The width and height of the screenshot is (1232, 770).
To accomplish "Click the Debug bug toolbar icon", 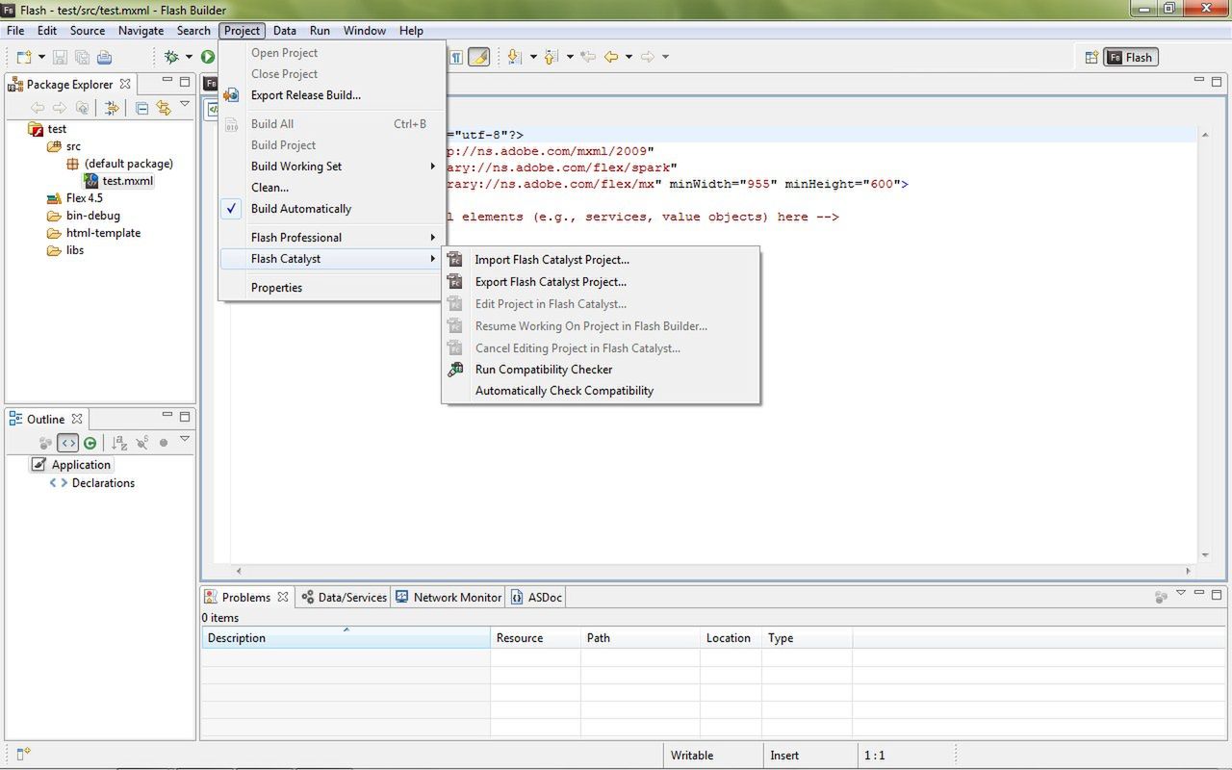I will pyautogui.click(x=172, y=57).
